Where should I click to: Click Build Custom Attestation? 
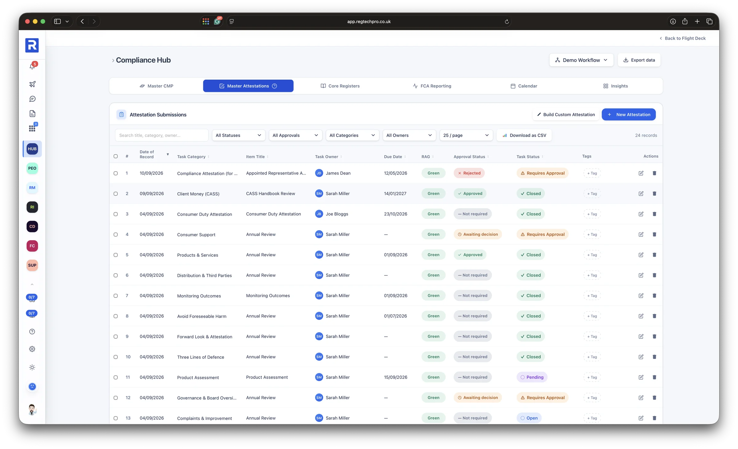point(566,115)
